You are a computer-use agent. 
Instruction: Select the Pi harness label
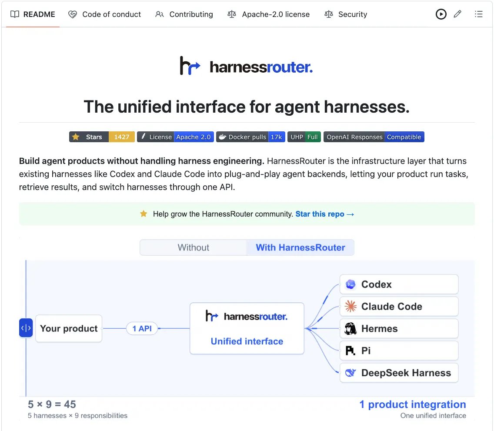point(366,351)
